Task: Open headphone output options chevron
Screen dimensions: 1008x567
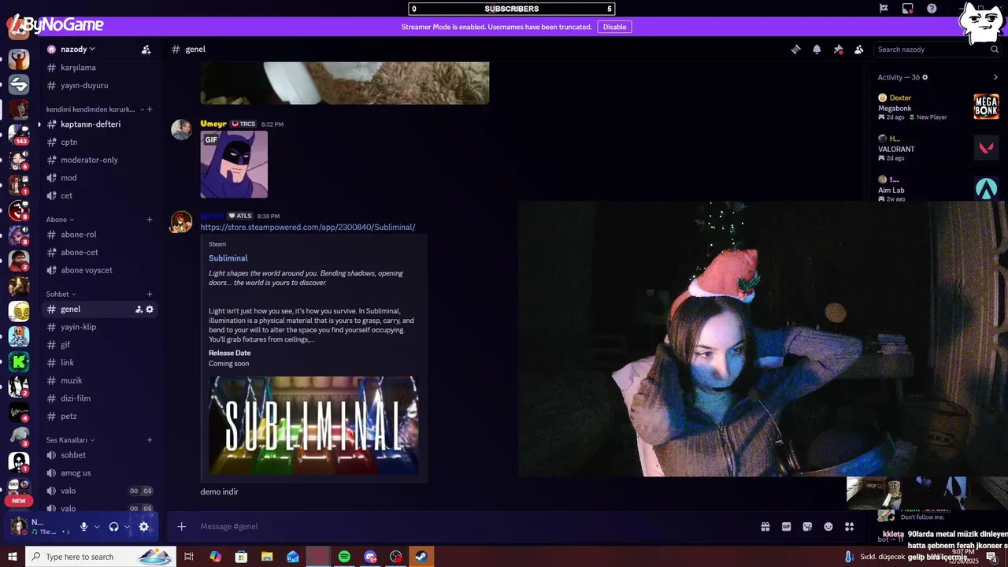Action: [x=127, y=527]
